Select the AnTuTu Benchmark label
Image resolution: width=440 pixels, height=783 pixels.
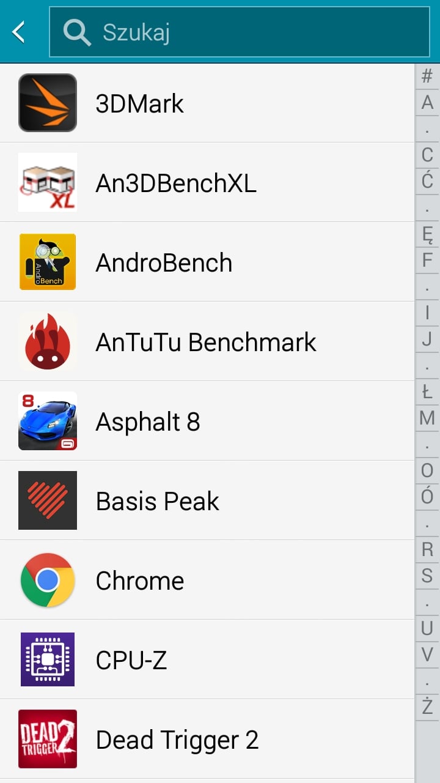206,343
